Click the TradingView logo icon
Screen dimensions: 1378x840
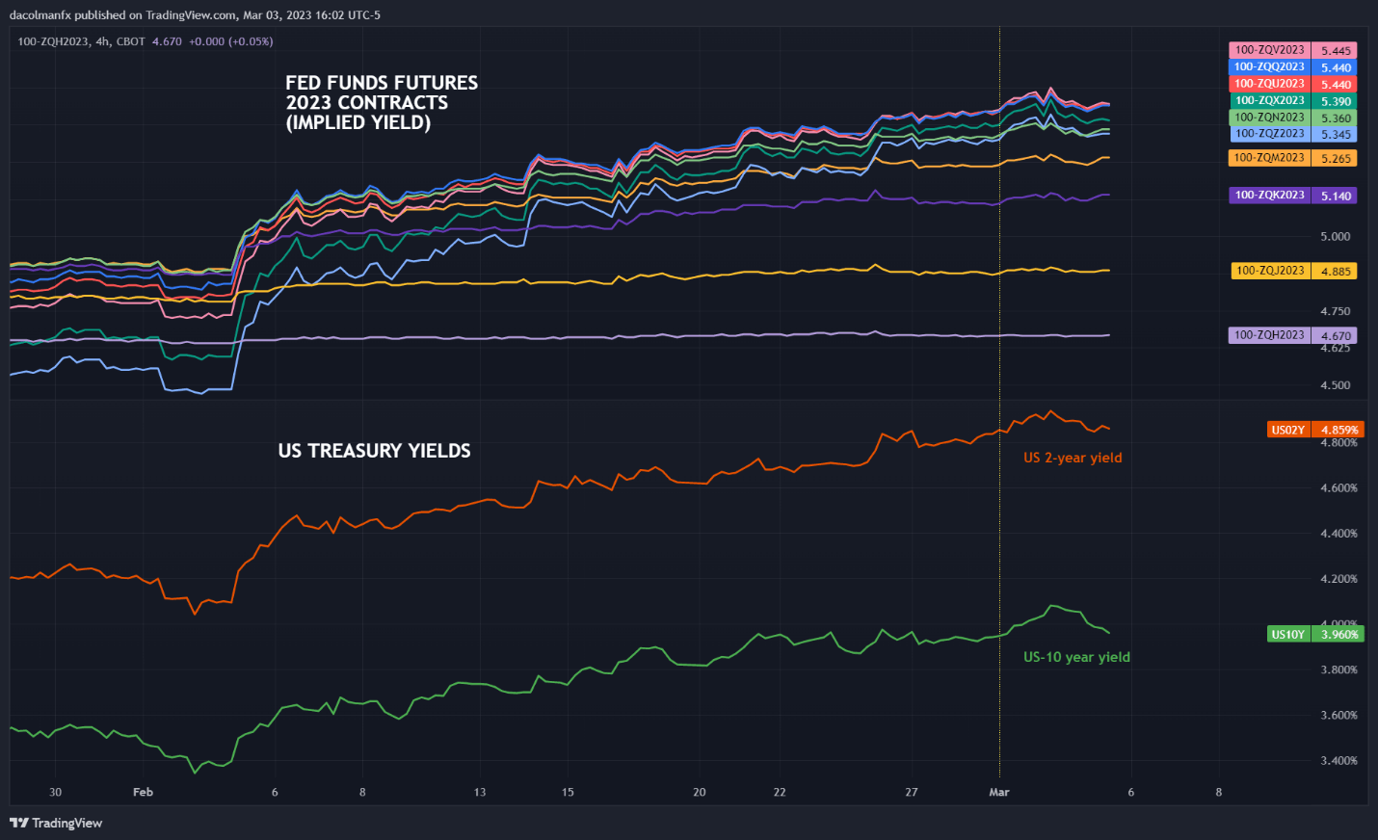tap(18, 823)
